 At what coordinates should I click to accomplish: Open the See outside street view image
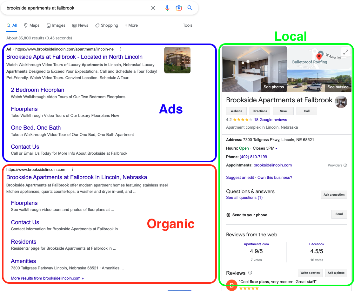coord(319,81)
